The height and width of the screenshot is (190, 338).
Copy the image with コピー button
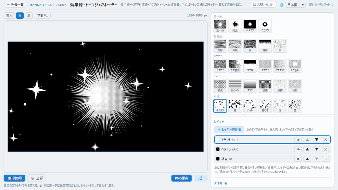pyautogui.click(x=201, y=178)
